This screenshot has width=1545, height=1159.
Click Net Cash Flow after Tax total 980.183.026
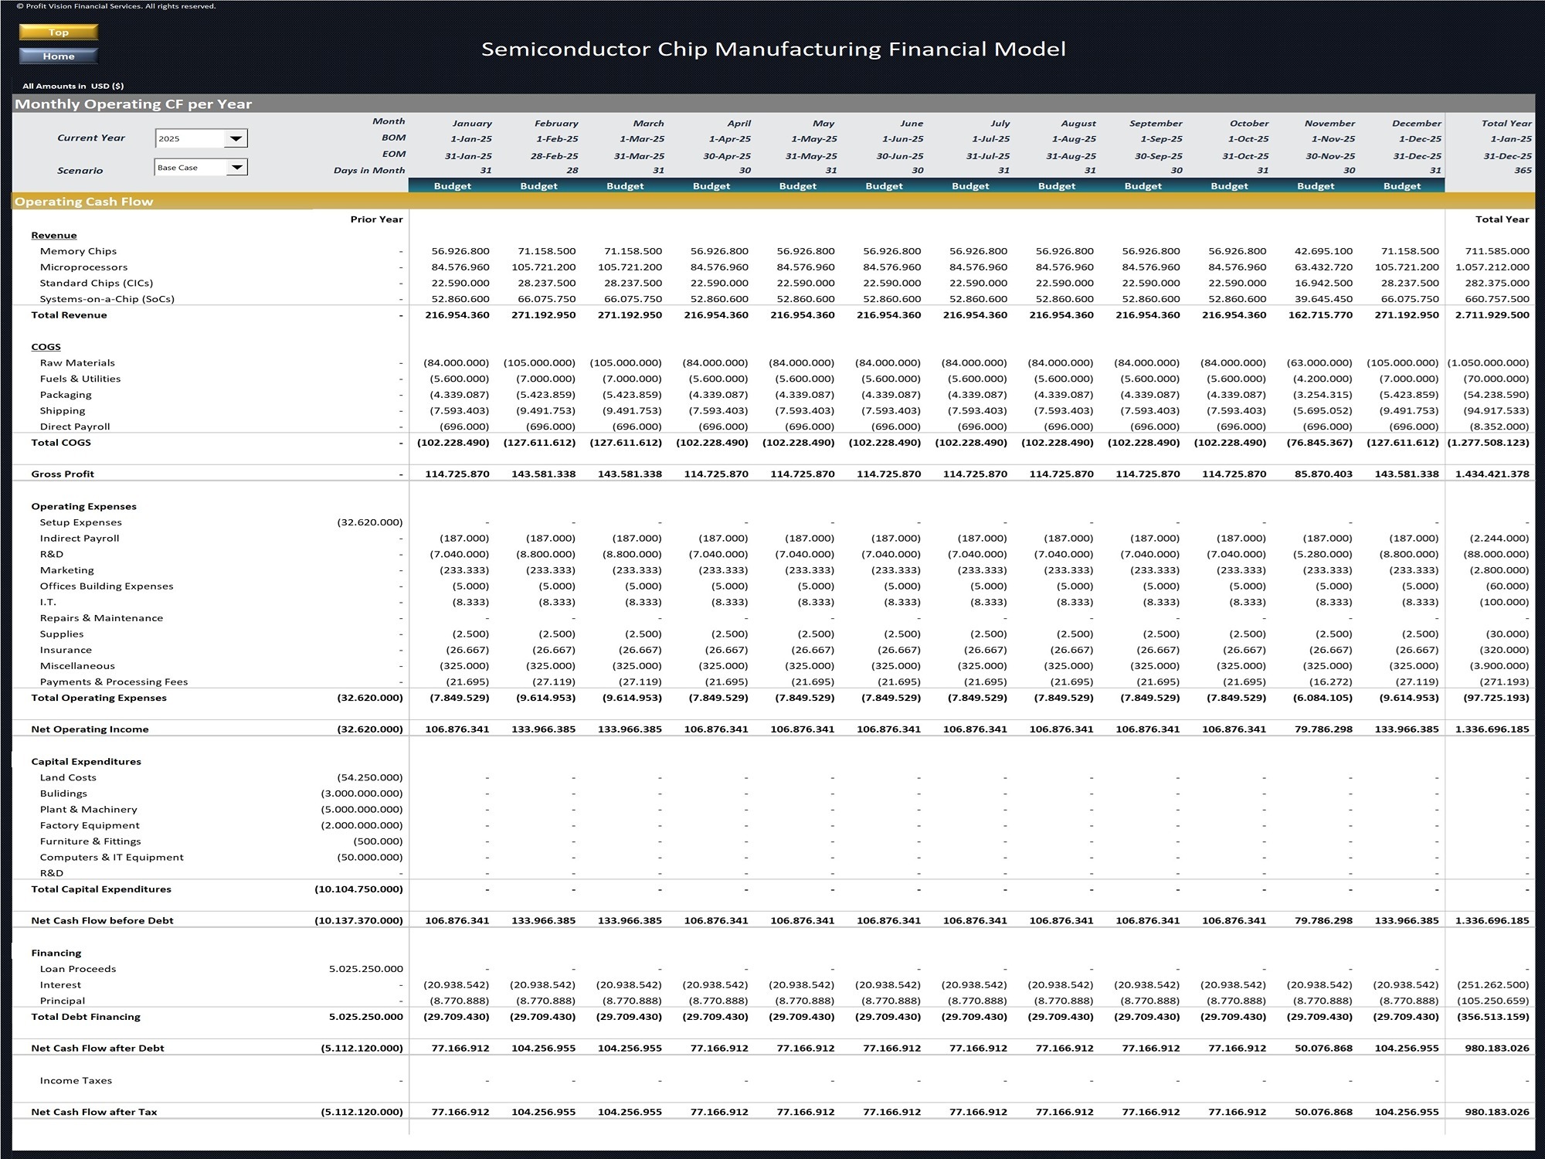point(1497,1113)
